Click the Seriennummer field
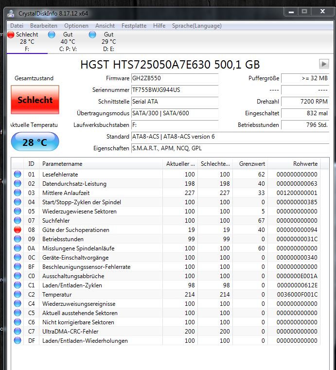 click(x=175, y=90)
